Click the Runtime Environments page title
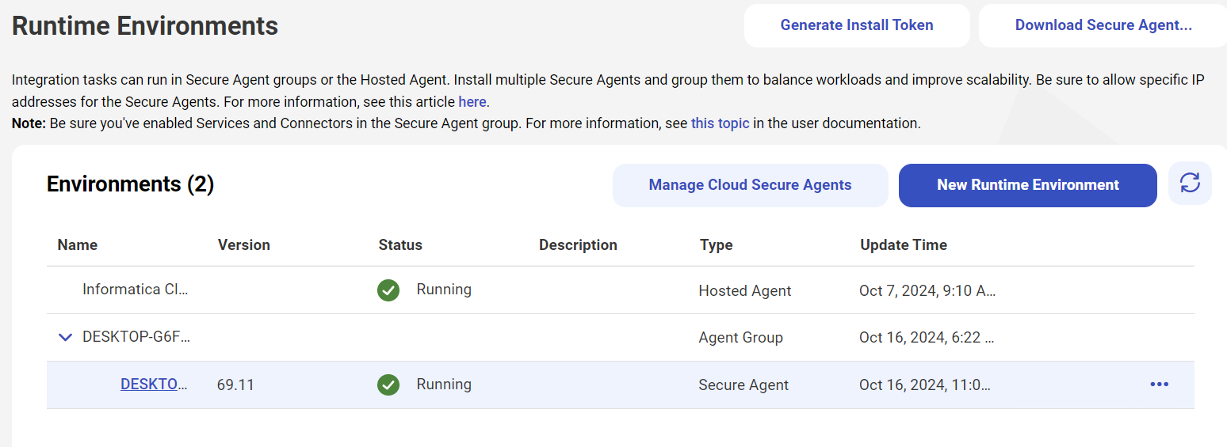 point(145,26)
